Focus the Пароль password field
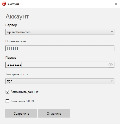 tap(60, 65)
